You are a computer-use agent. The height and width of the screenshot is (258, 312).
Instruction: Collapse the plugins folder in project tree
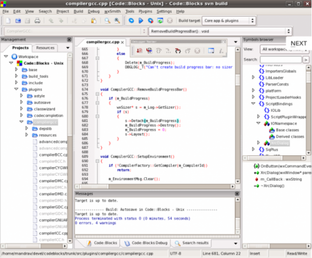(x=16, y=89)
